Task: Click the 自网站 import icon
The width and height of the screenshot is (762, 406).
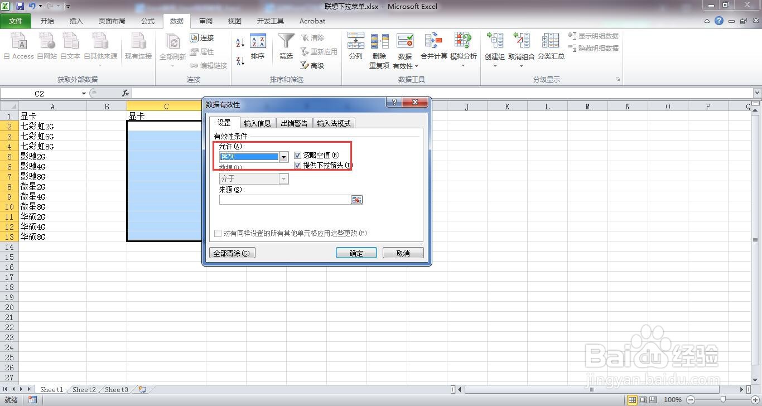Action: 47,46
